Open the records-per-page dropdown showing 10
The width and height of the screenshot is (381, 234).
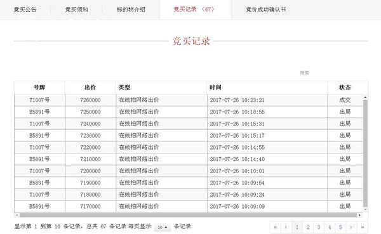pyautogui.click(x=163, y=227)
